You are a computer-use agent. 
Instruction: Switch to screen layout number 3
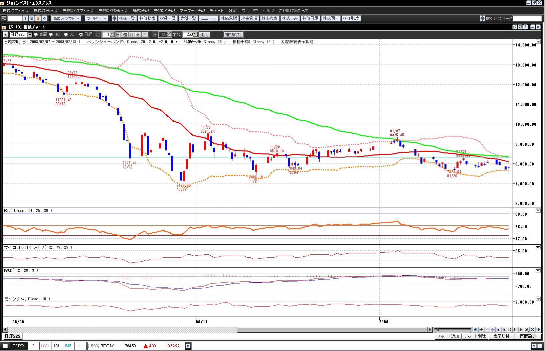click(x=38, y=18)
